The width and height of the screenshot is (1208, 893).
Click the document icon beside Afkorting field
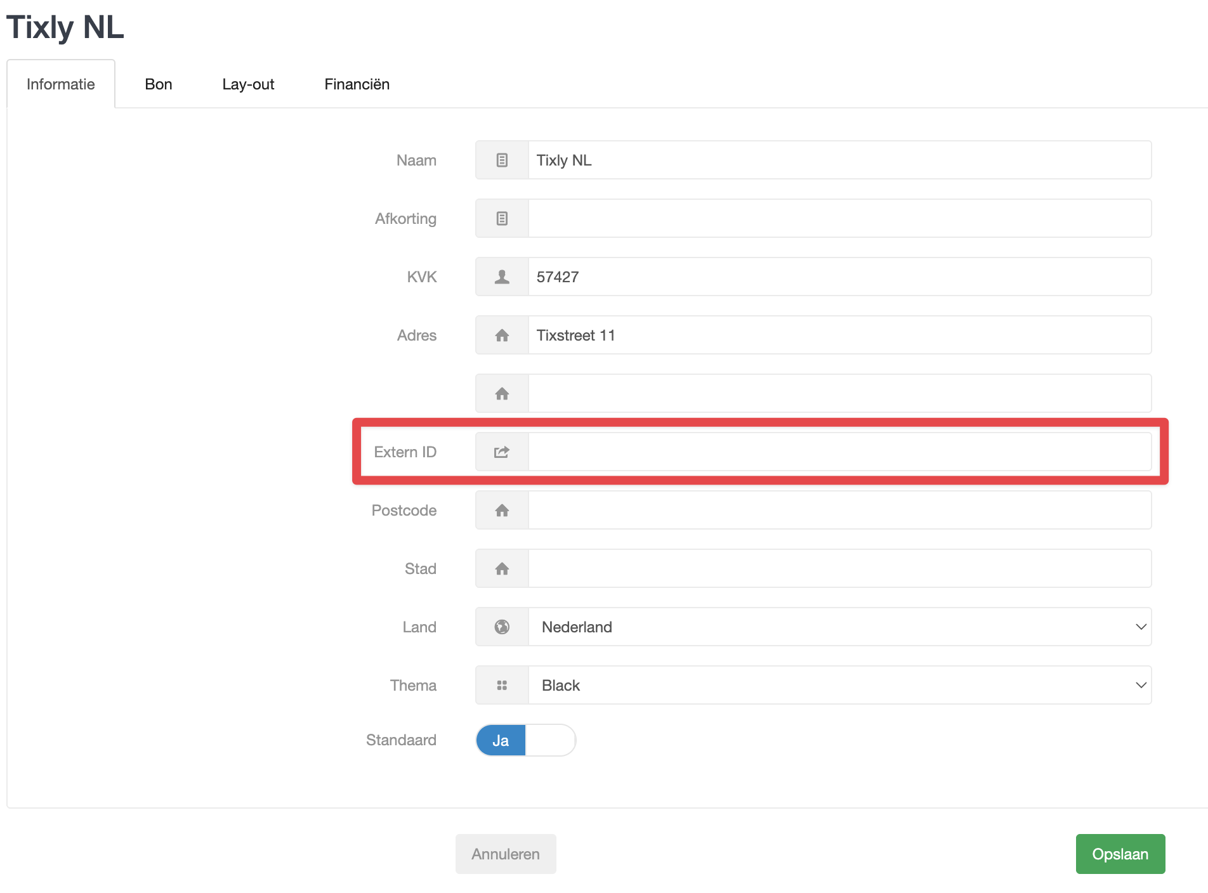[x=502, y=219]
